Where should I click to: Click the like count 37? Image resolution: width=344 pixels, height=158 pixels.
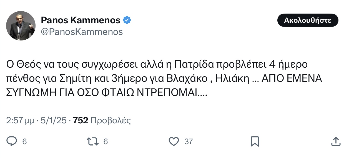(x=189, y=142)
